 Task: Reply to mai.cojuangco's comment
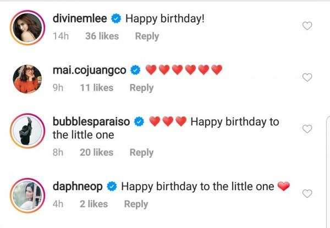point(141,88)
